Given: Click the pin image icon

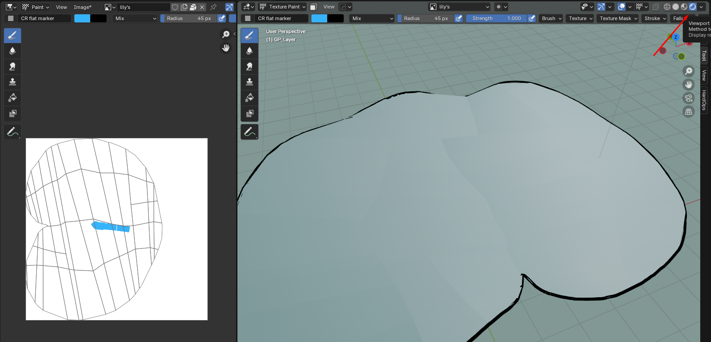Looking at the screenshot, I should click(213, 7).
